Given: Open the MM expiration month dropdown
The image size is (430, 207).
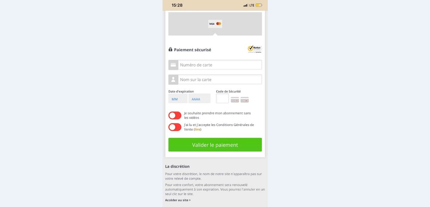Looking at the screenshot, I should (x=178, y=98).
